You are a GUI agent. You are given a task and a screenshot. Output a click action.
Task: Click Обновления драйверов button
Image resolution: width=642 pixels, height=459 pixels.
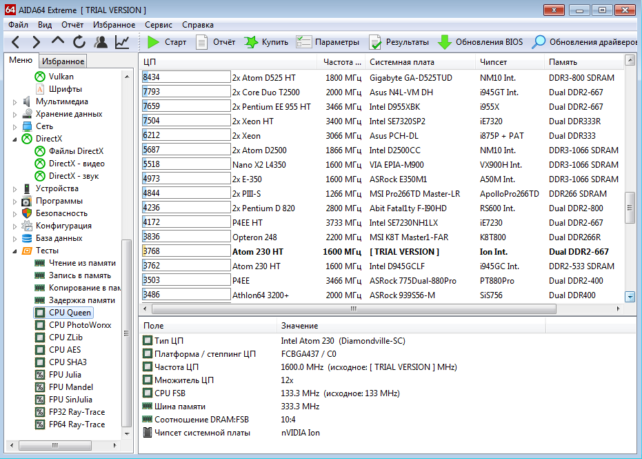[x=585, y=42]
